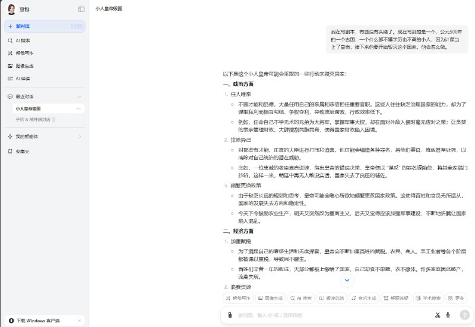Open 更多 skills chip
475x327 pixels.
[456, 298]
